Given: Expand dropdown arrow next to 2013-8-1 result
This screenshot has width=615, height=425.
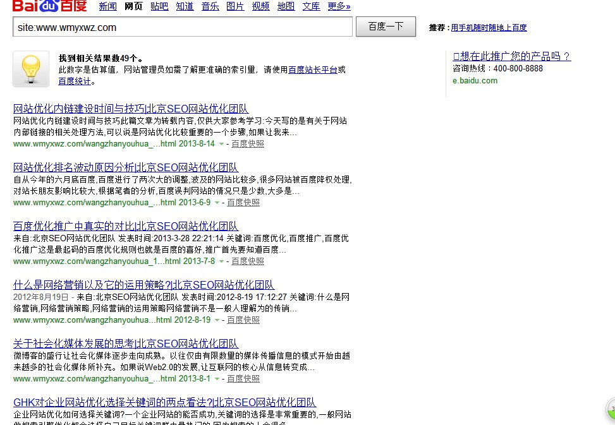Looking at the screenshot, I should click(x=217, y=379).
